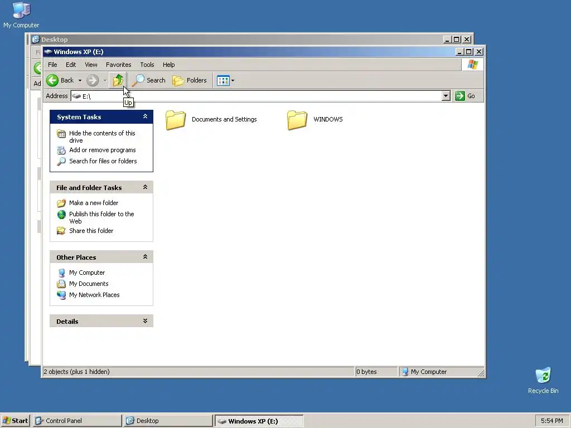Open the Documents and Settings folder icon
This screenshot has height=428, width=571.
pos(176,120)
